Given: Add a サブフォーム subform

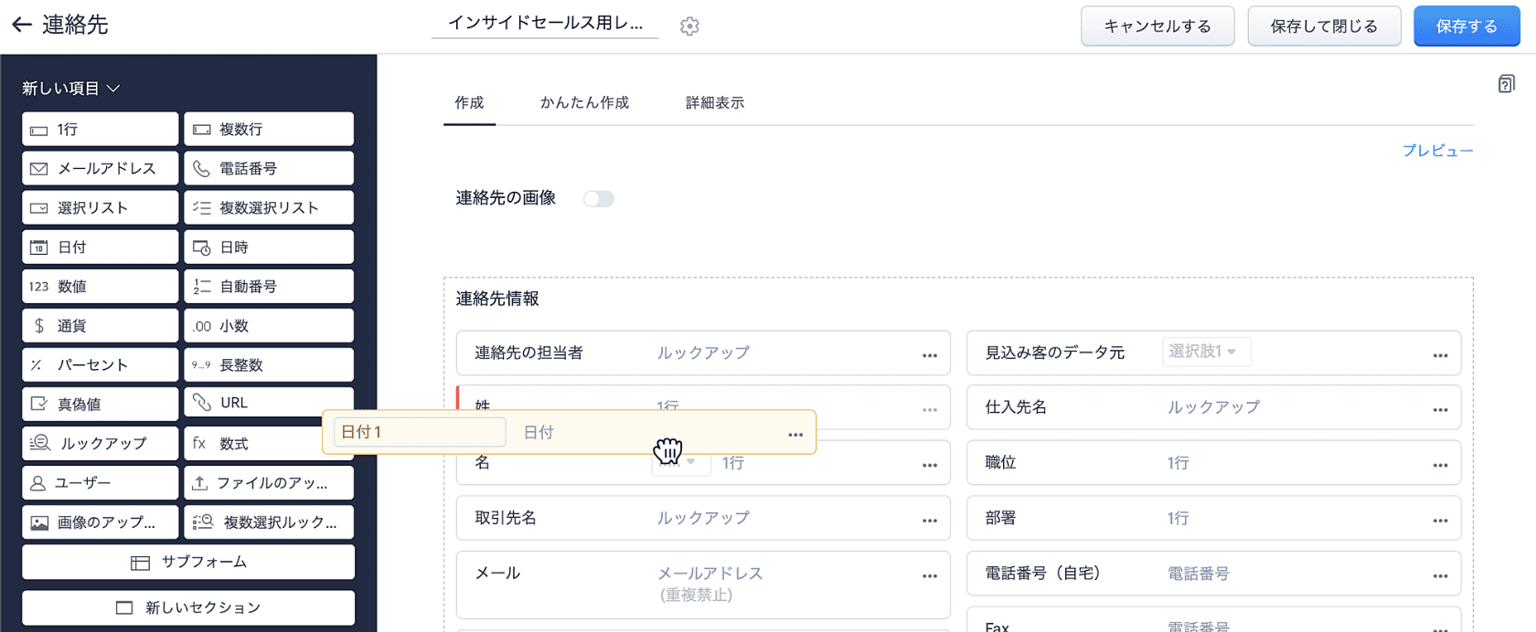Looking at the screenshot, I should (188, 563).
